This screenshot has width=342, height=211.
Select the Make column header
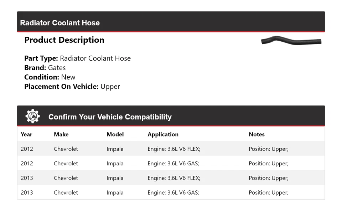[61, 134]
